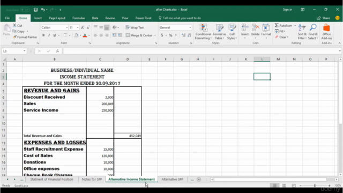Expand the Name Box dropdown arrow
343x193 pixels.
tap(25, 51)
